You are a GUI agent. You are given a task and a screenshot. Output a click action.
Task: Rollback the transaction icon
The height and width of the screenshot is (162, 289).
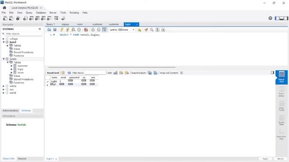(99, 30)
